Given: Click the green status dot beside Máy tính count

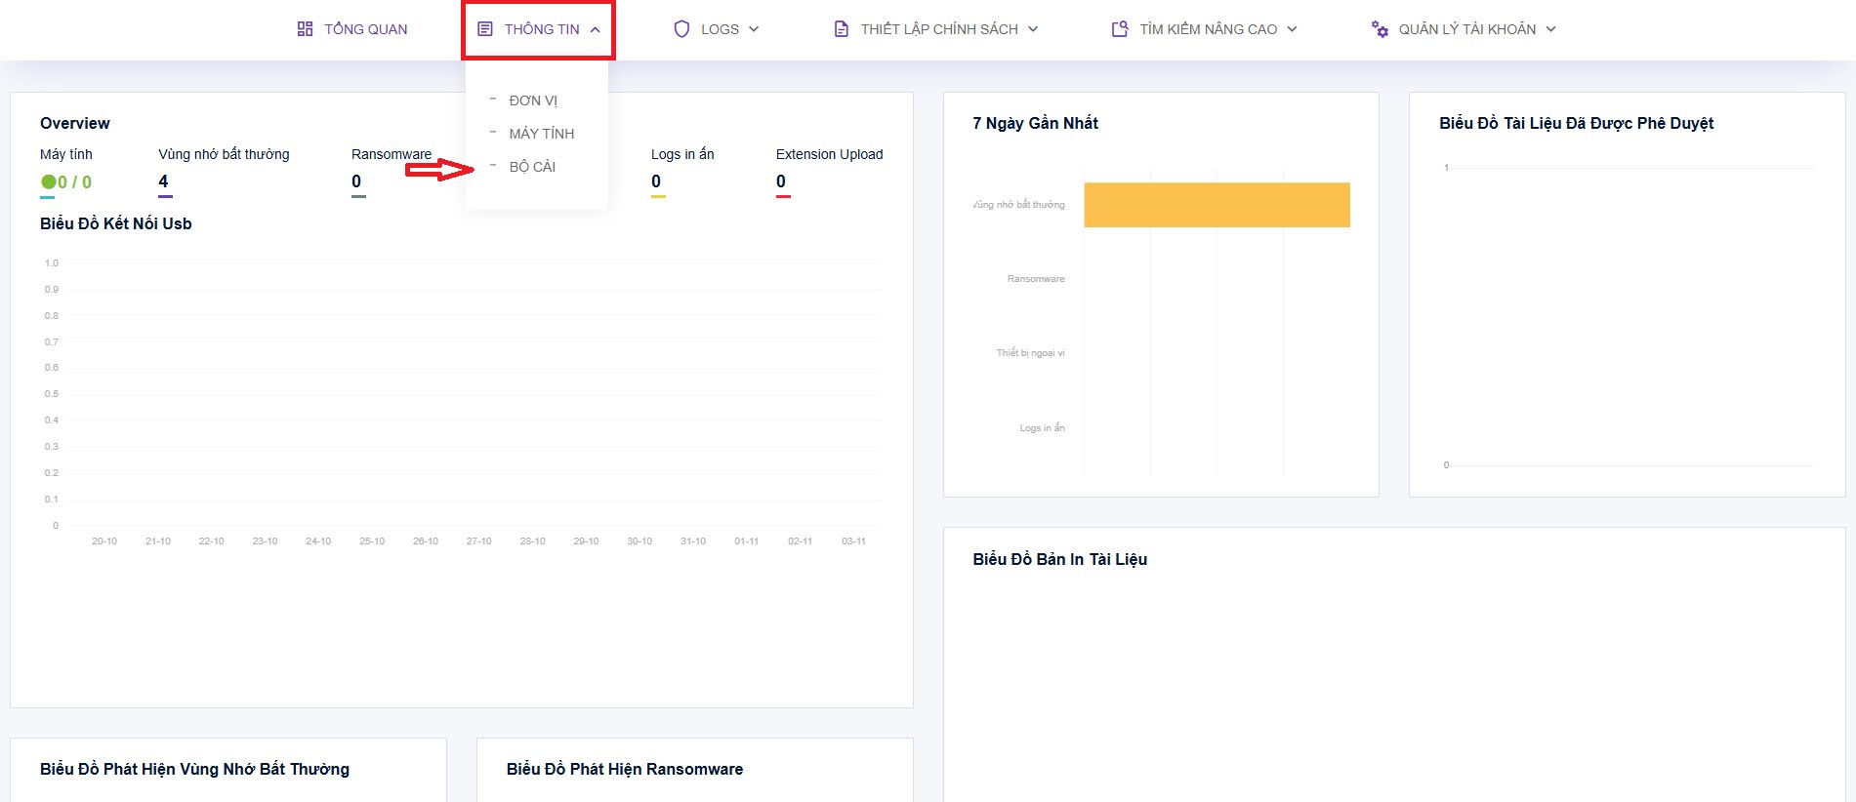Looking at the screenshot, I should tap(48, 181).
